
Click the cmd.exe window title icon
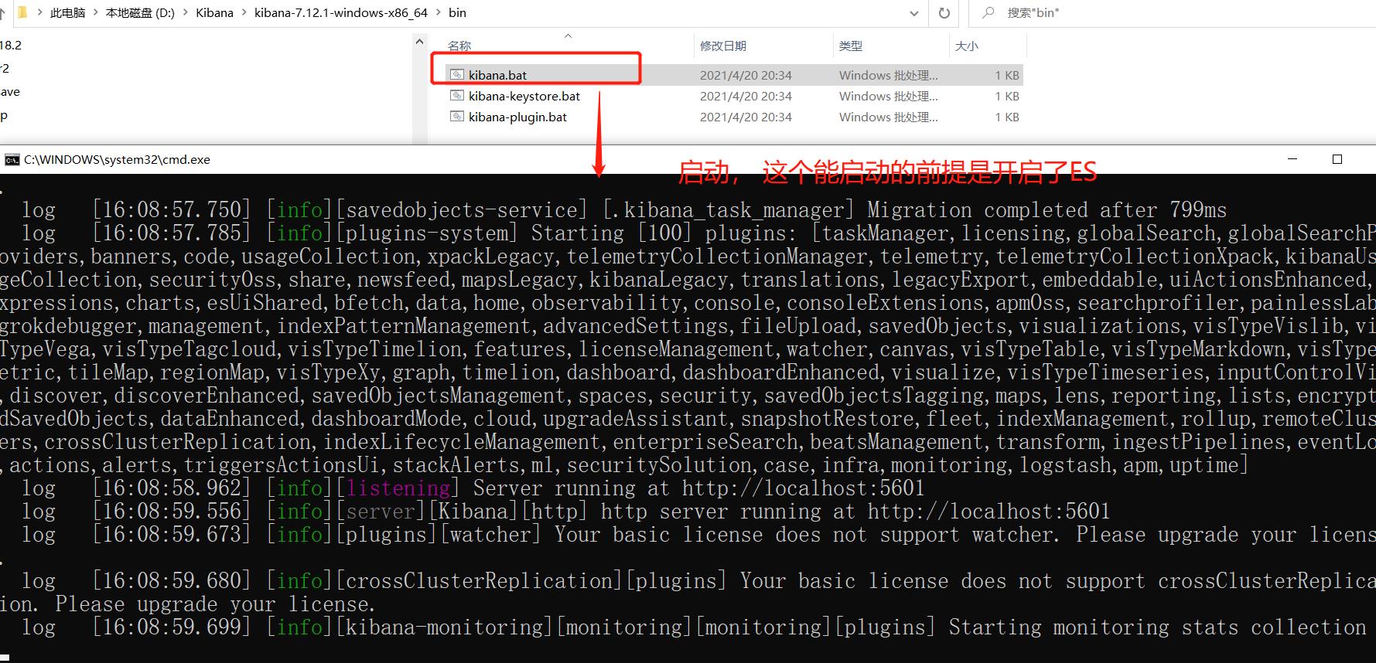click(12, 160)
